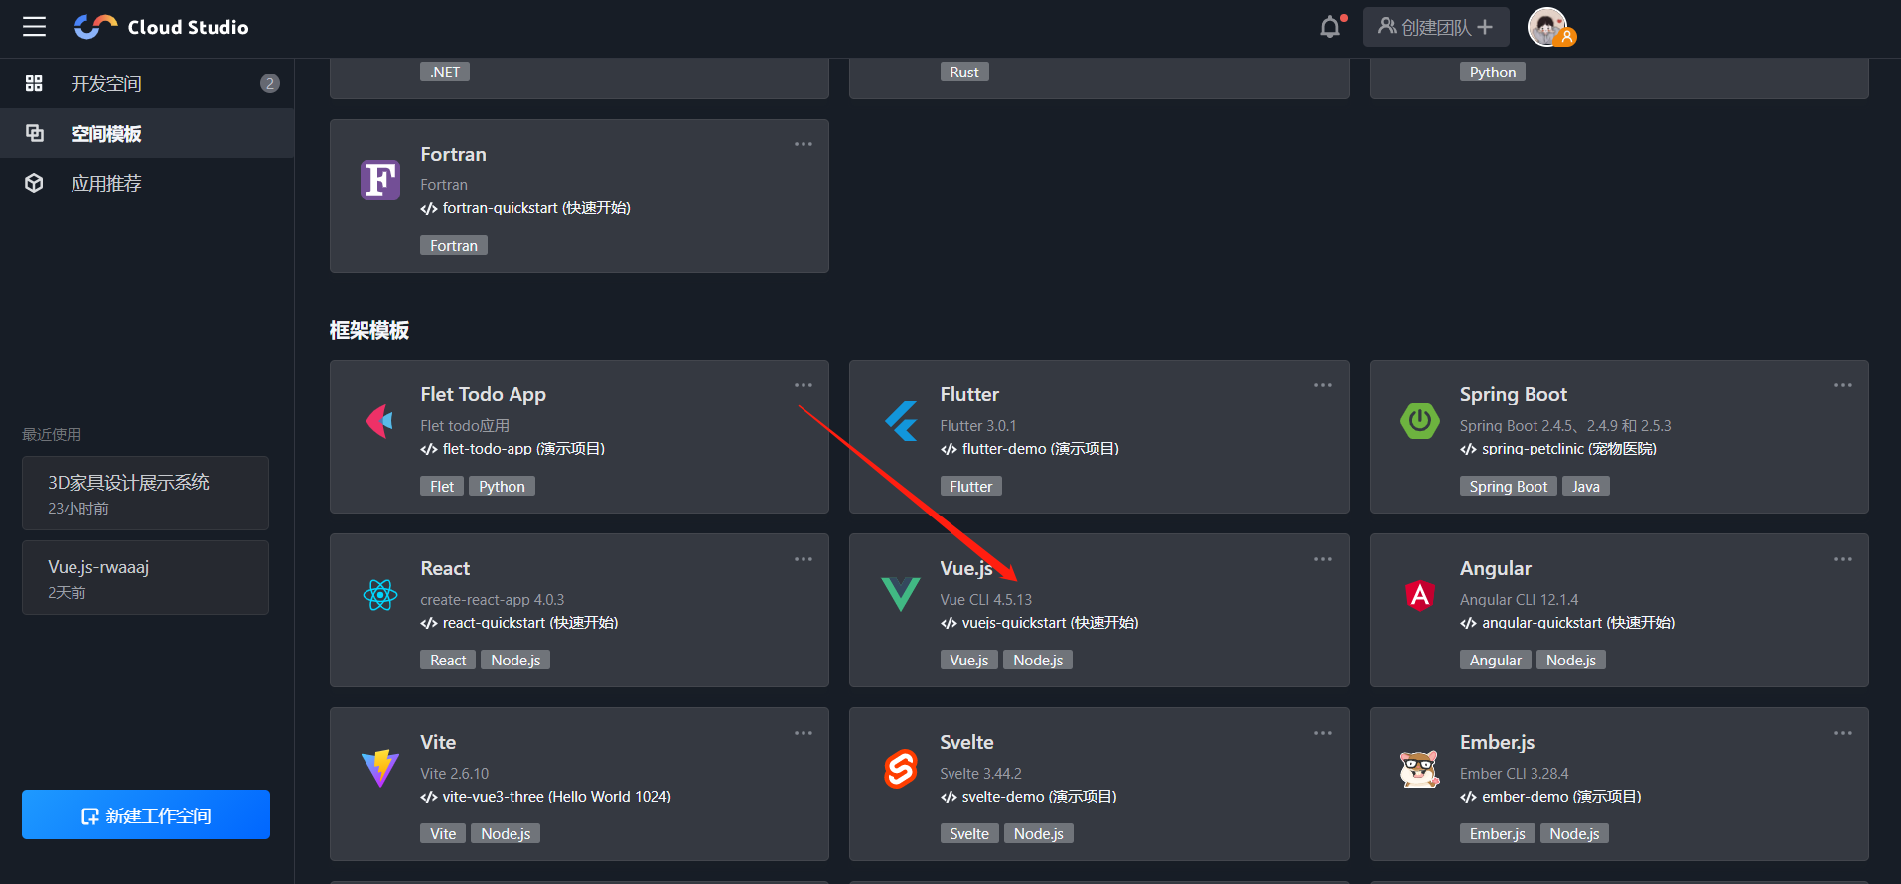Viewport: 1901px width, 884px height.
Task: Open the user avatar menu
Action: (1547, 27)
